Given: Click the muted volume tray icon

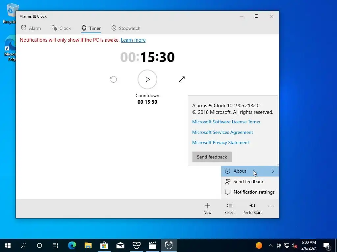Looking at the screenshot, I should coord(295,245).
